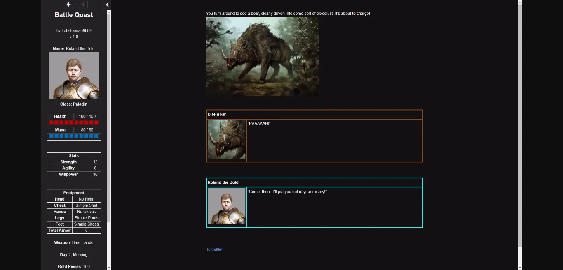Click the Dire Boar dialogue portrait
563x270 pixels.
tap(226, 140)
